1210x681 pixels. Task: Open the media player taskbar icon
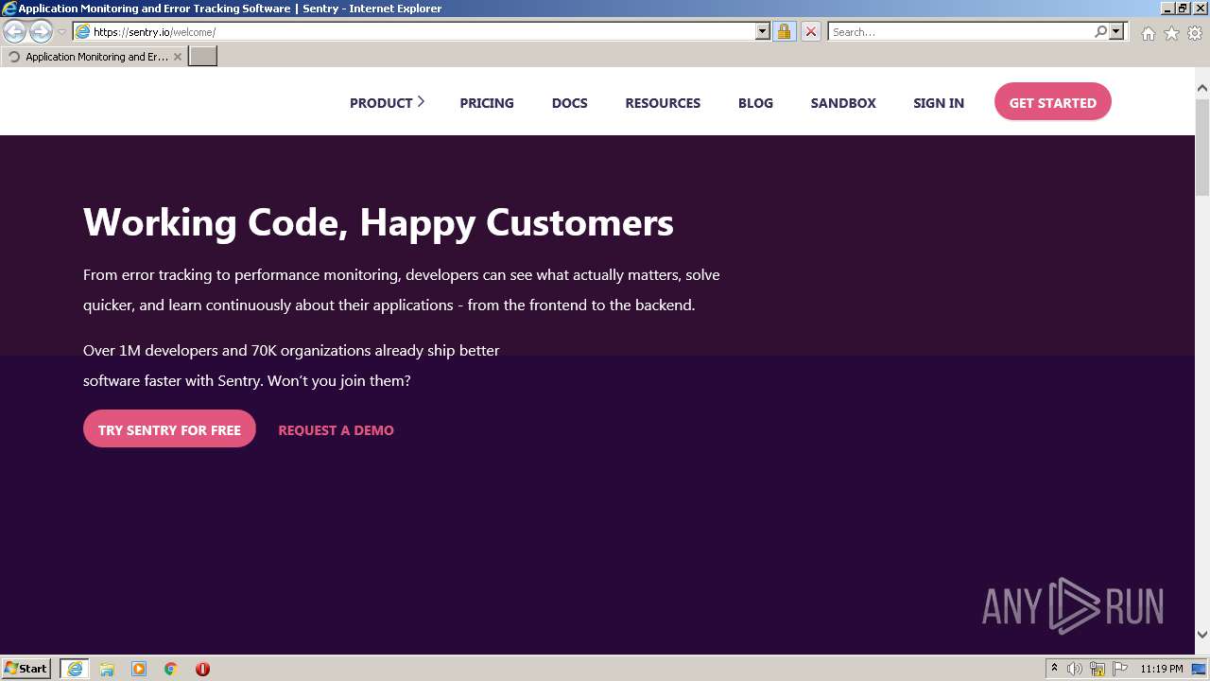(x=139, y=669)
